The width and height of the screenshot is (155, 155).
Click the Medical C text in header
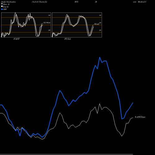click(x=142, y=2)
